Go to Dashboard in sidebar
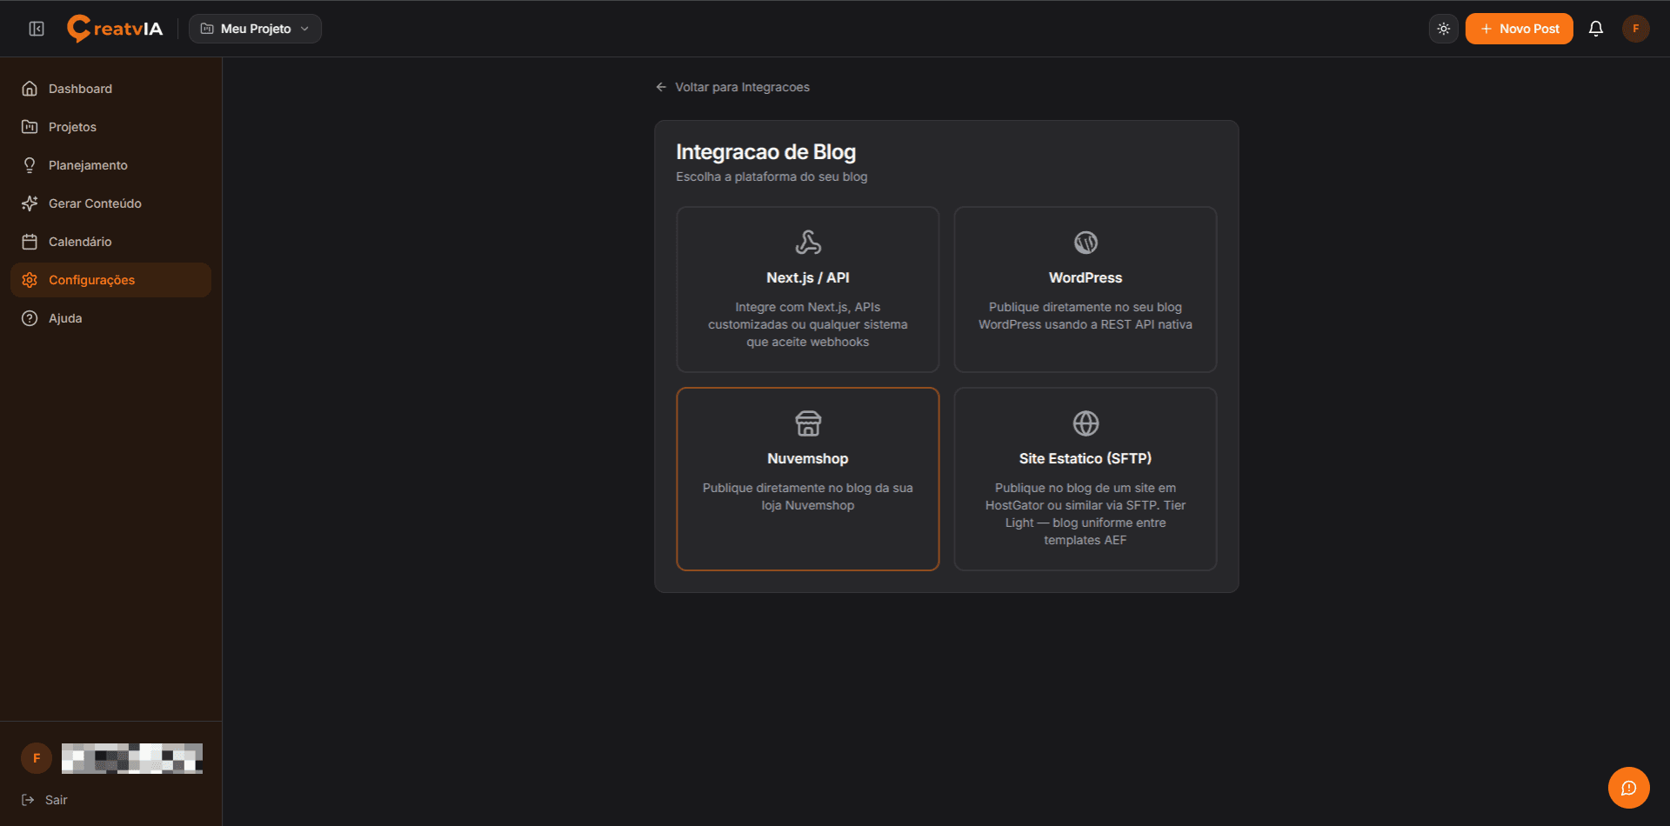The image size is (1670, 826). tap(110, 89)
